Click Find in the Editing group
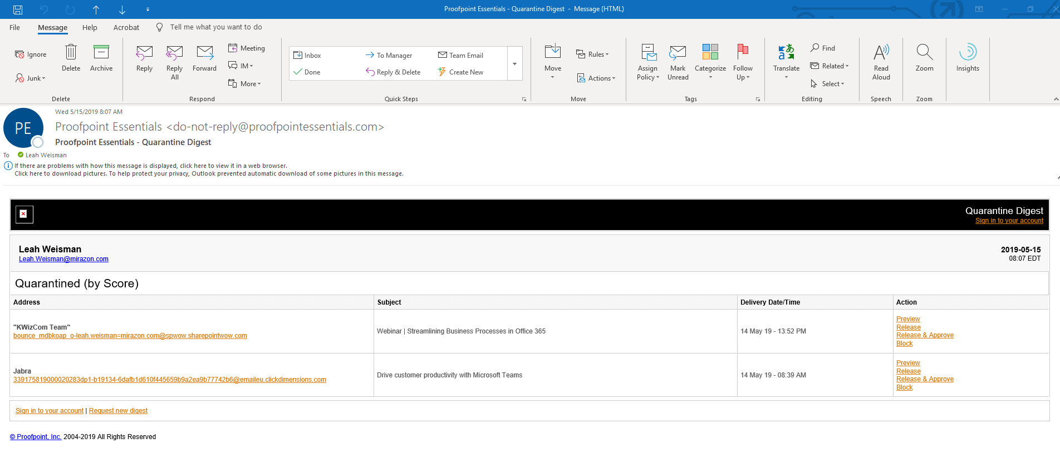This screenshot has height=468, width=1060. coord(823,48)
